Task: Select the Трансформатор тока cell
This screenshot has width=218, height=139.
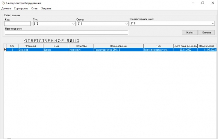Action: [158, 50]
